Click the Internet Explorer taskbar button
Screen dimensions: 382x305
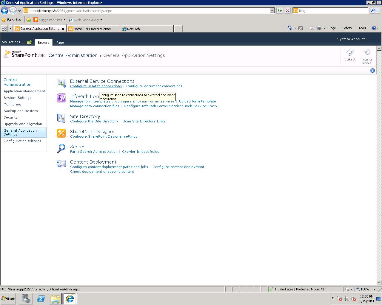(x=70, y=299)
